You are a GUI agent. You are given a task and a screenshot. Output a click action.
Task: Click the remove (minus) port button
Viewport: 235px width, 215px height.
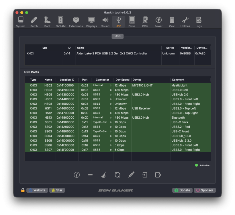[90, 175]
